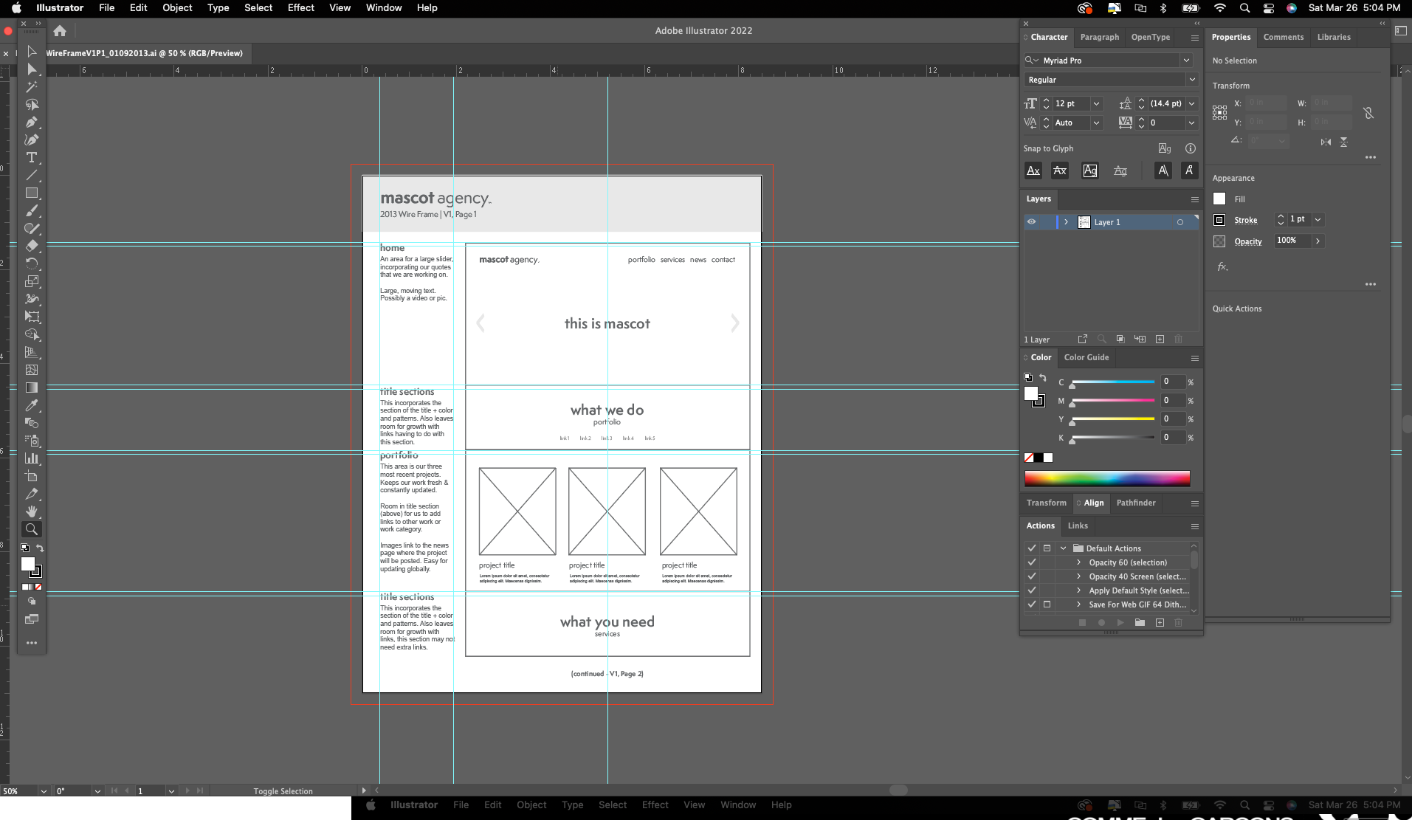The height and width of the screenshot is (820, 1412).
Task: Choose the Rectangle tool
Action: (x=32, y=193)
